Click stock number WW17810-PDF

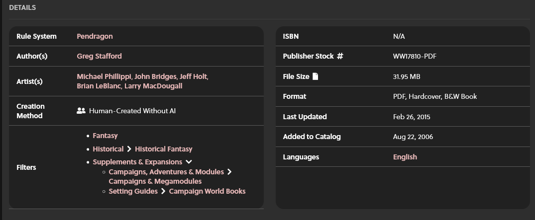(x=415, y=56)
